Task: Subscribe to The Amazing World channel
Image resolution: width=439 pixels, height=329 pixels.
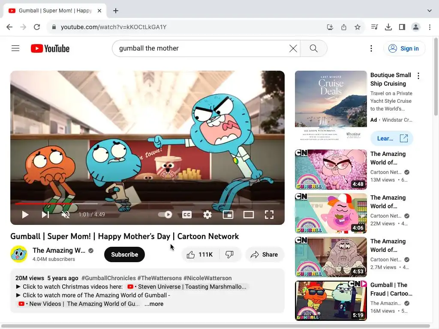Action: pyautogui.click(x=125, y=254)
